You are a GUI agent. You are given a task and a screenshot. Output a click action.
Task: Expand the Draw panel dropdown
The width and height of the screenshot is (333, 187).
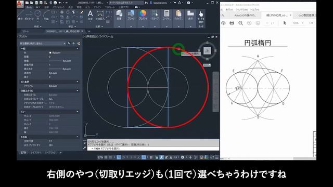[x=38, y=26]
